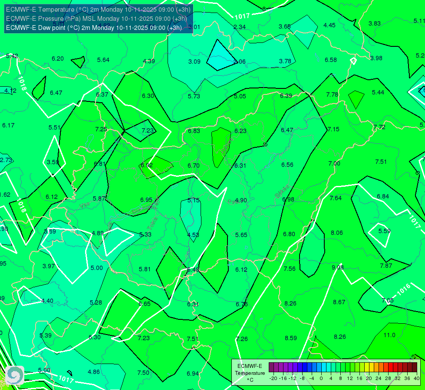Click the 9.08 temperature value
425x390 pixels.
tap(338, 267)
